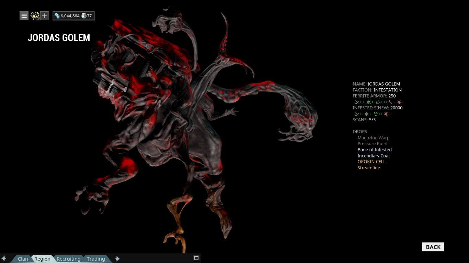Click the Streamline drop entry
Screen dimensions: 469x263
click(x=368, y=168)
